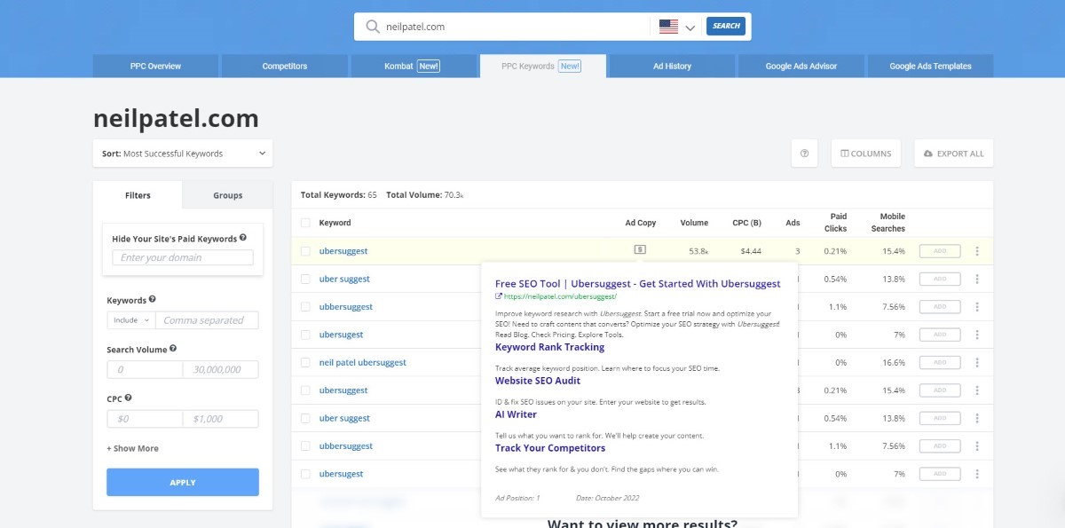The image size is (1065, 528).
Task: Focus the 30,000,000 maximum volume field
Action: coord(221,369)
